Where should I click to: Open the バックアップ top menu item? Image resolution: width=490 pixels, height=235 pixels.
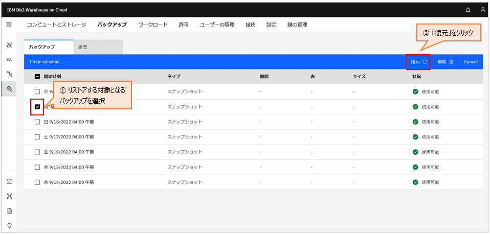[112, 25]
